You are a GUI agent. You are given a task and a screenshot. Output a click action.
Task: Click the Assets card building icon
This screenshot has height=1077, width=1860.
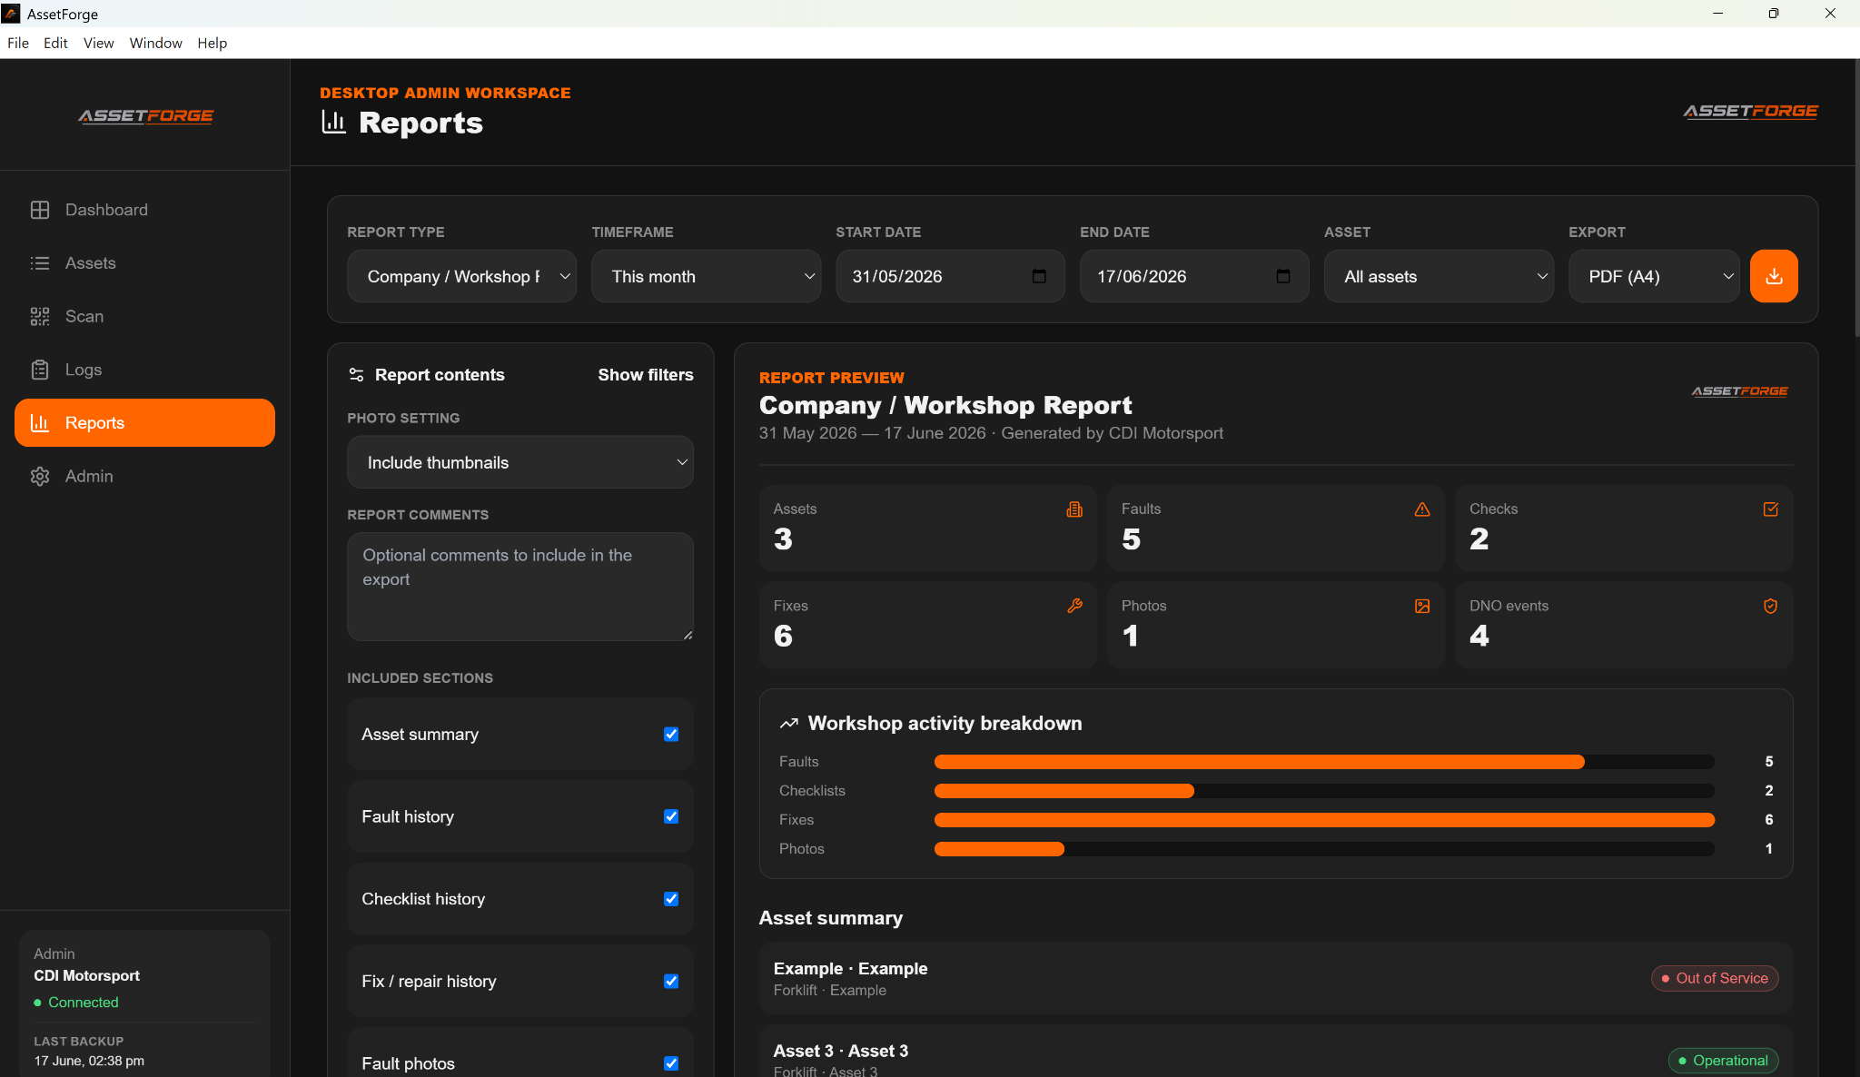coord(1074,509)
